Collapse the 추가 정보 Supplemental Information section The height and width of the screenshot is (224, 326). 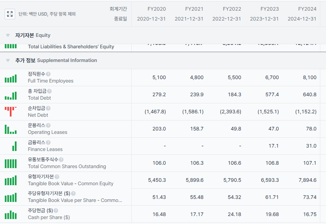pyautogui.click(x=8, y=60)
